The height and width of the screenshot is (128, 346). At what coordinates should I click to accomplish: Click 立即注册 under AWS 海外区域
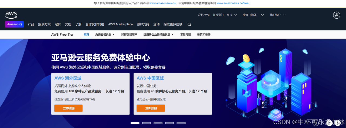[69, 108]
